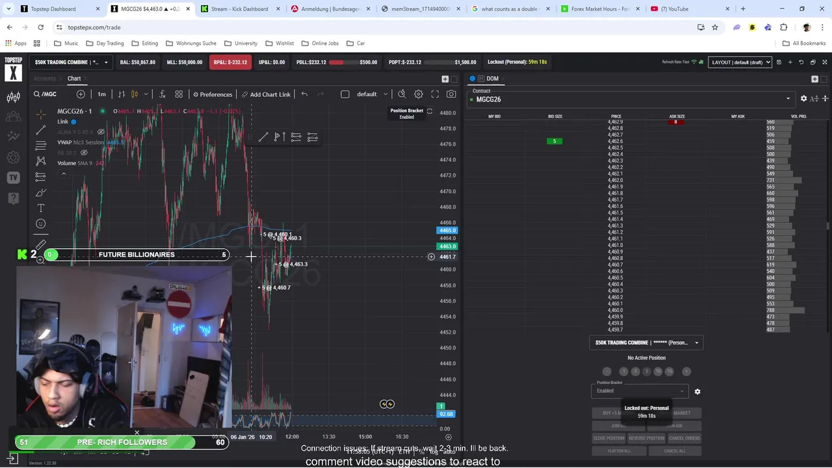
Task: Select the floating toolbar trend line icon
Action: coord(263,137)
